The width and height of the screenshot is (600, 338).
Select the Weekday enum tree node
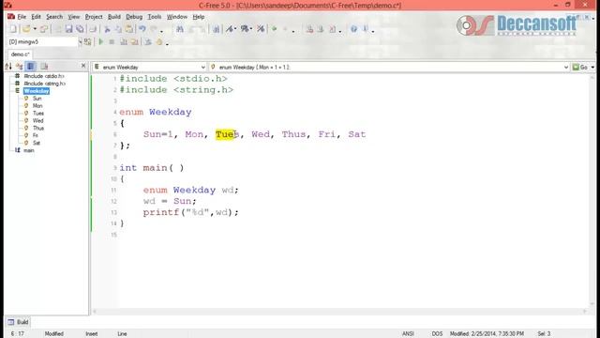pos(36,91)
